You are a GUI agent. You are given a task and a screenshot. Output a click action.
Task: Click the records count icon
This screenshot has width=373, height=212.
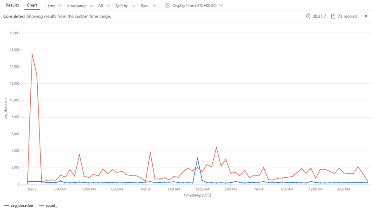coord(333,16)
